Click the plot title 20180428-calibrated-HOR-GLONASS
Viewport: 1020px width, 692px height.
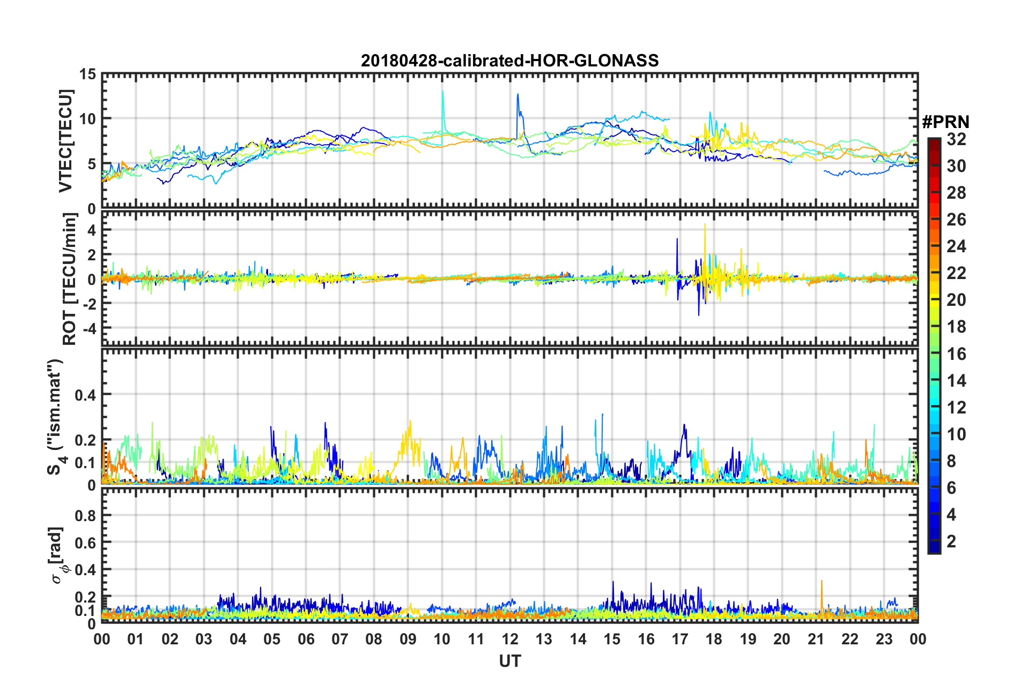click(x=509, y=61)
